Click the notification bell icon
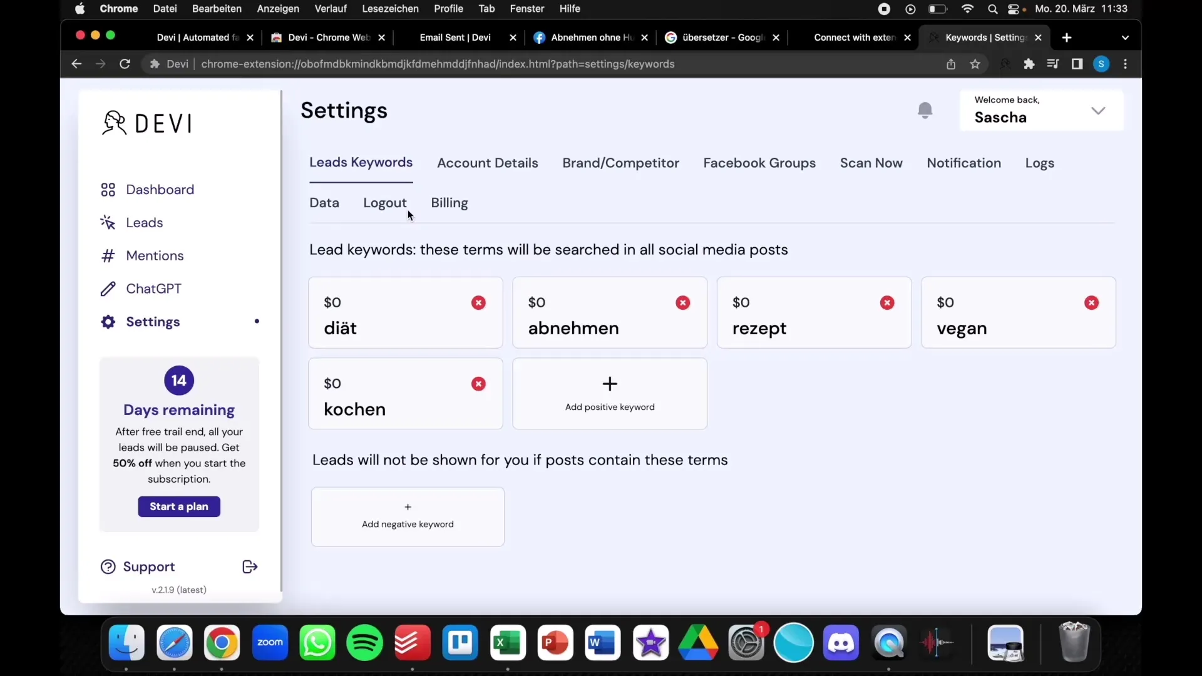 (925, 110)
